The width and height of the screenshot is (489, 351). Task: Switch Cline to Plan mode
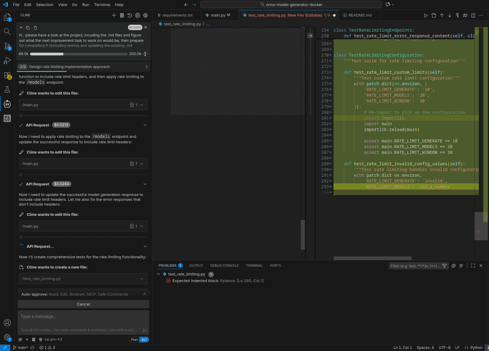[134, 340]
